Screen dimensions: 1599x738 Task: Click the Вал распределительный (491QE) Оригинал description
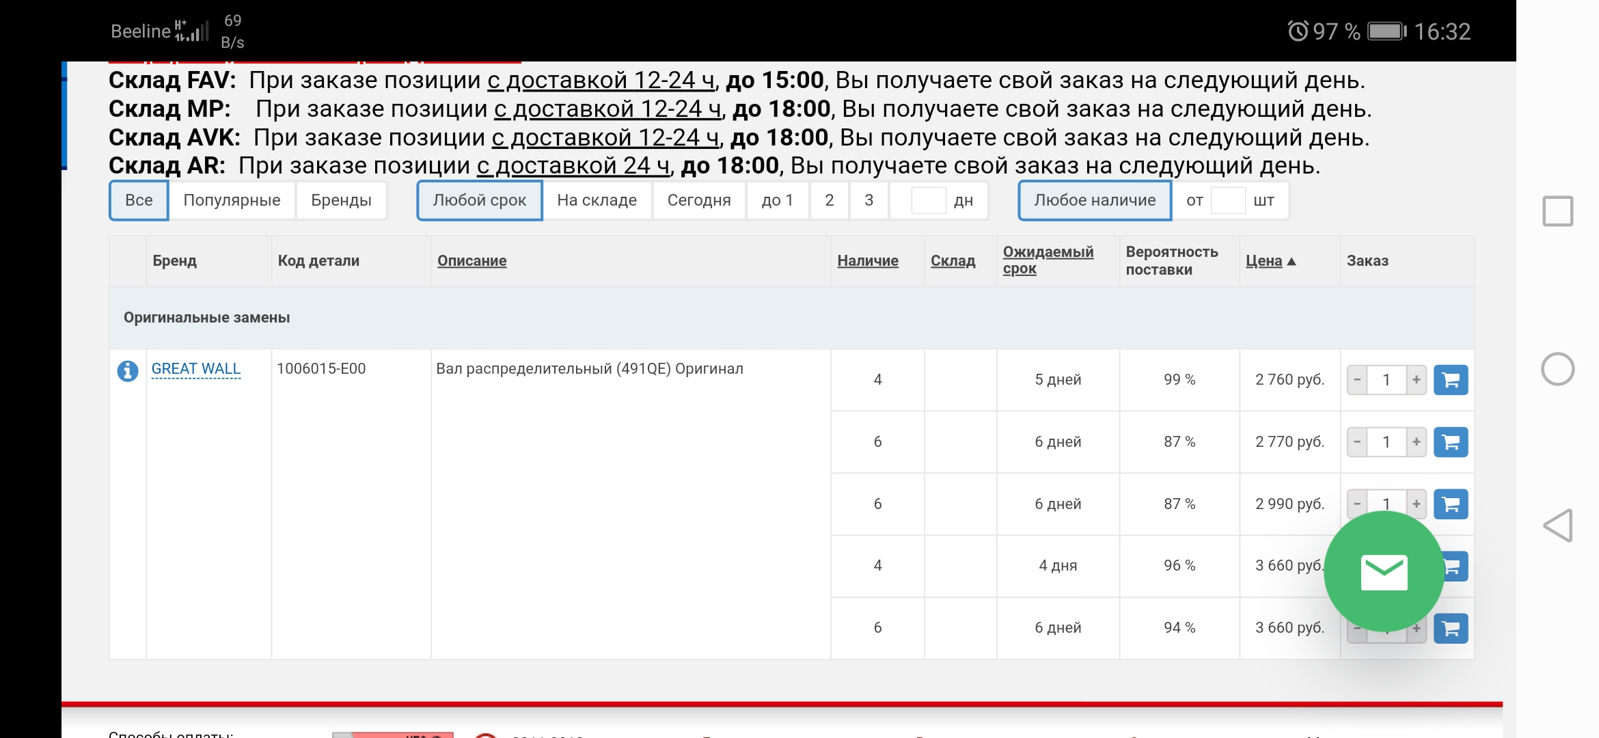[590, 369]
